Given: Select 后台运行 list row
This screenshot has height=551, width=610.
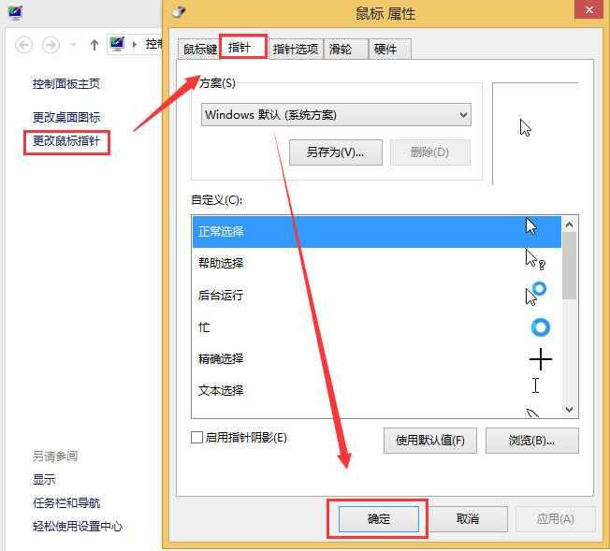Looking at the screenshot, I should tap(377, 296).
